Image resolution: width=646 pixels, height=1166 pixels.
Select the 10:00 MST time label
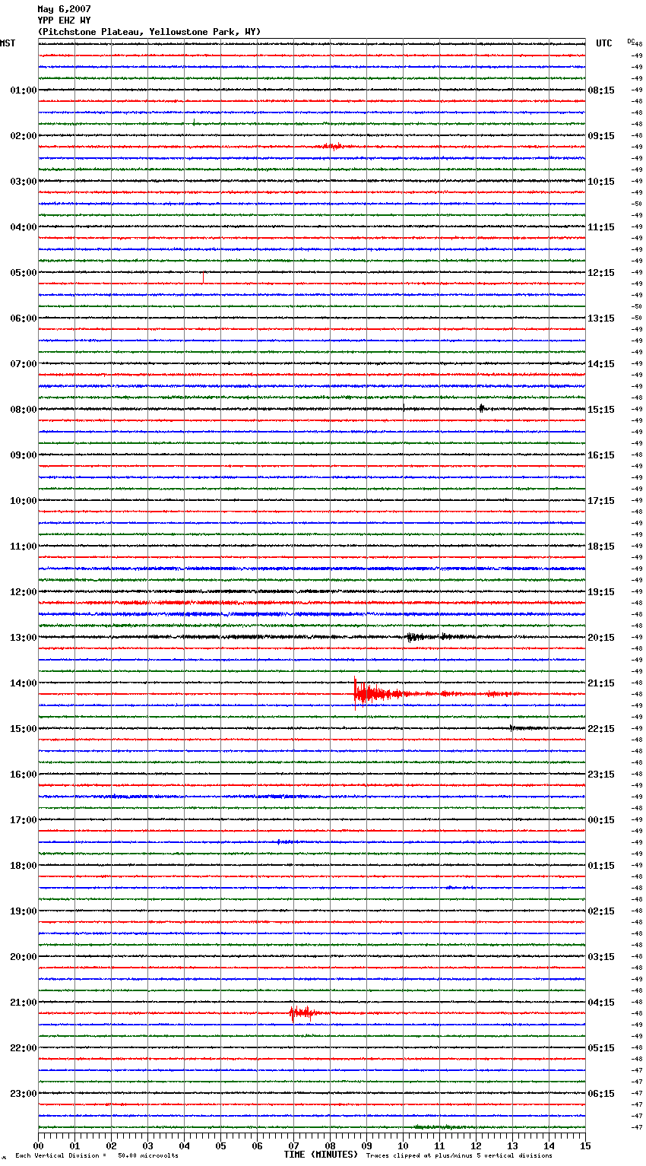click(x=24, y=501)
